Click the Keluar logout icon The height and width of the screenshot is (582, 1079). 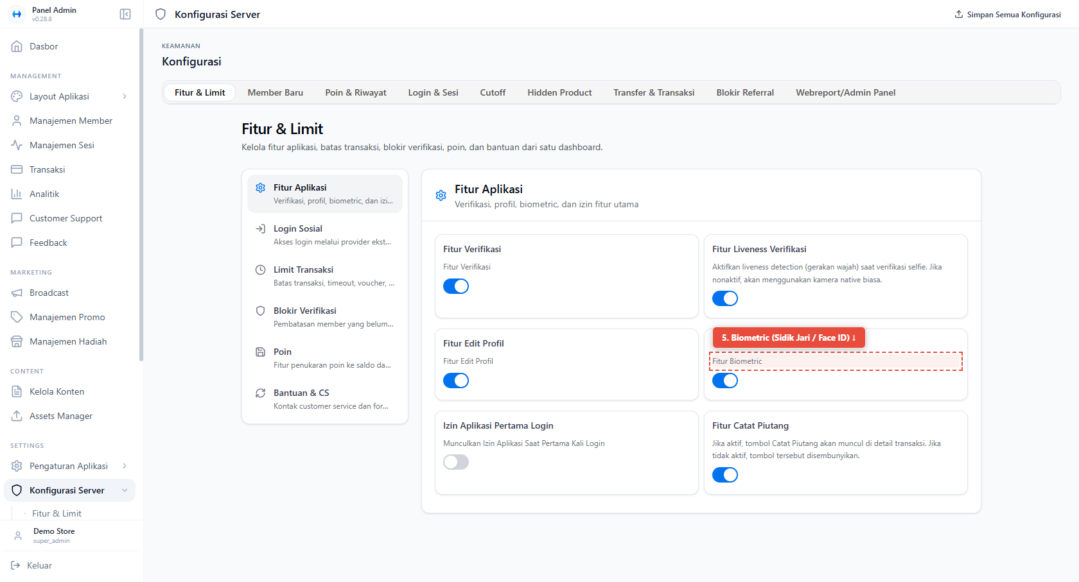pyautogui.click(x=15, y=565)
